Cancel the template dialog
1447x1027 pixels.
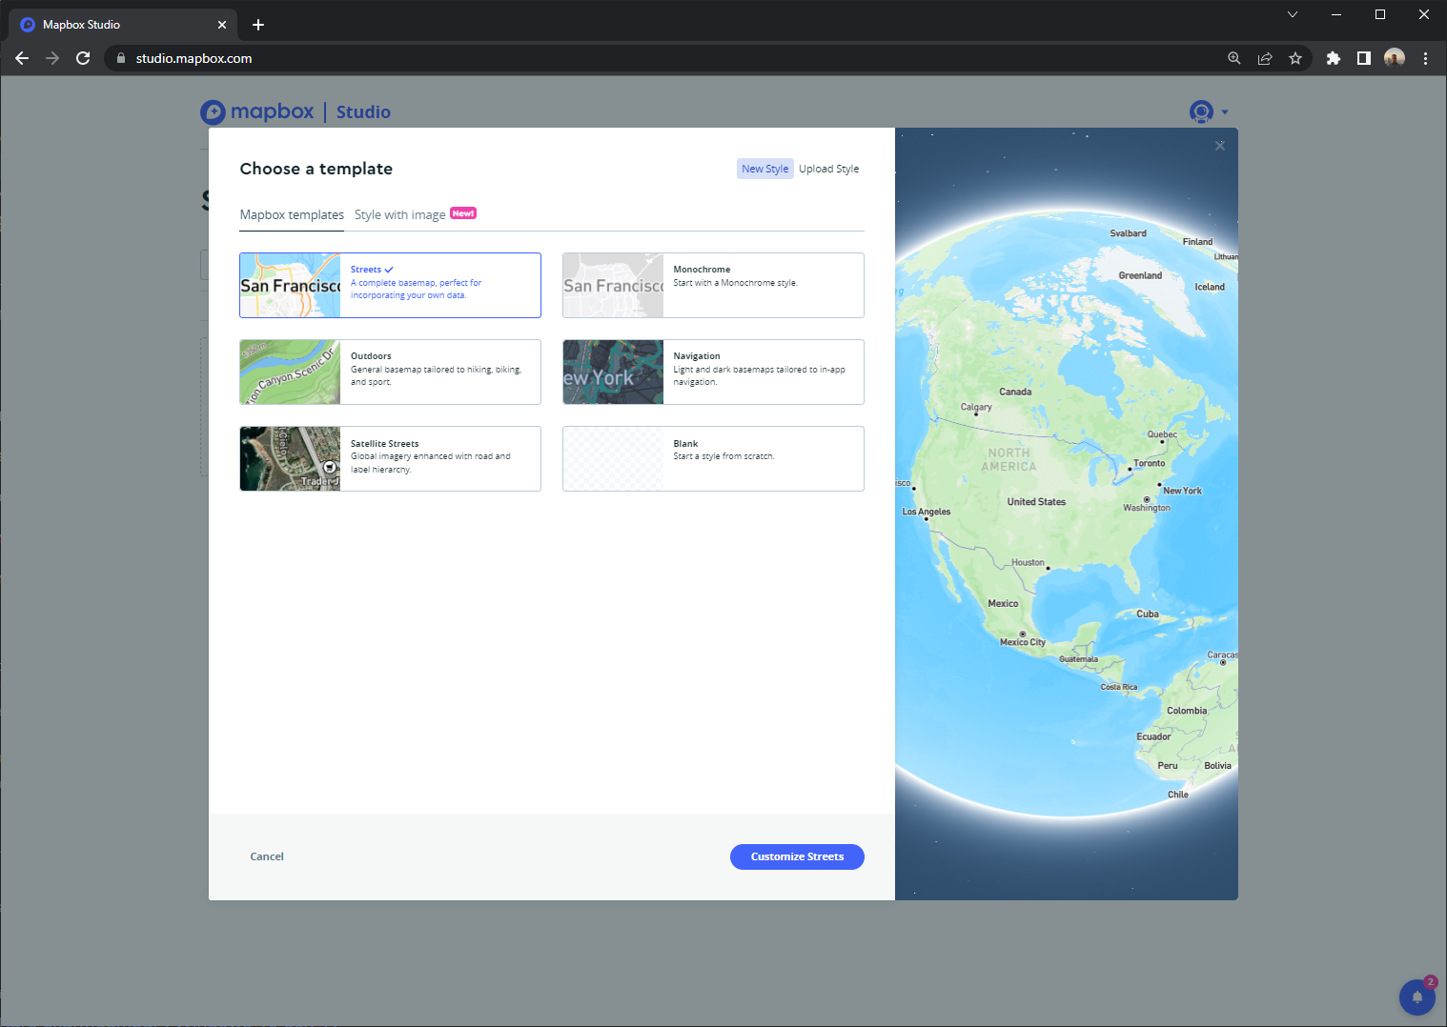coord(267,856)
